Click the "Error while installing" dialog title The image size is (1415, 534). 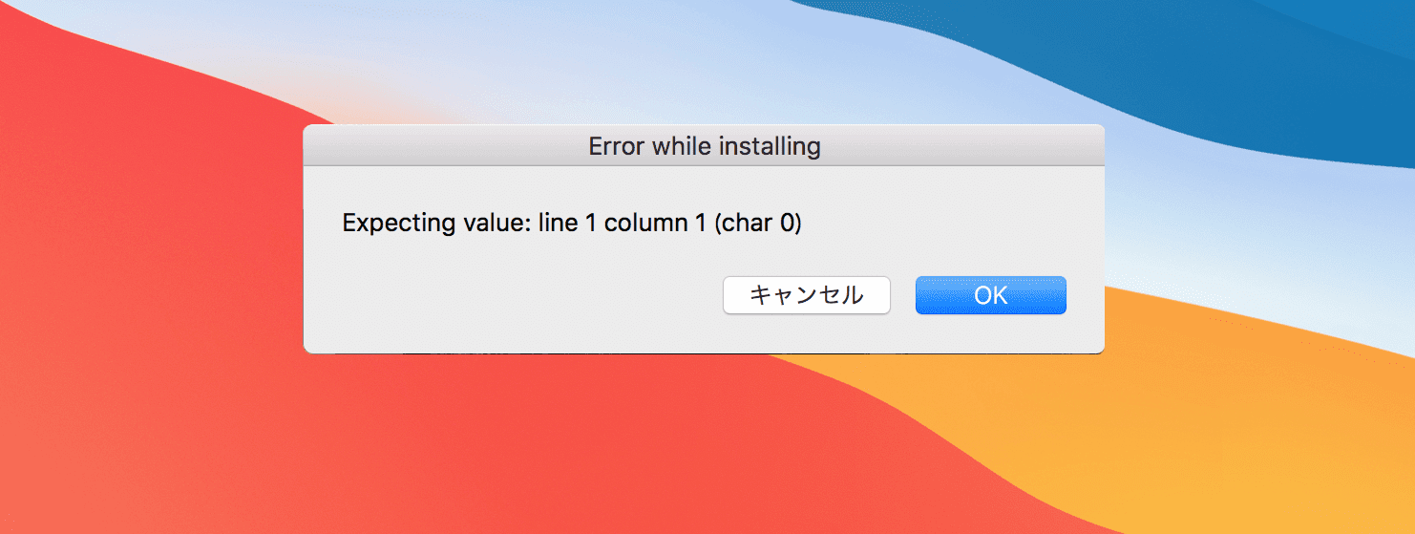704,146
